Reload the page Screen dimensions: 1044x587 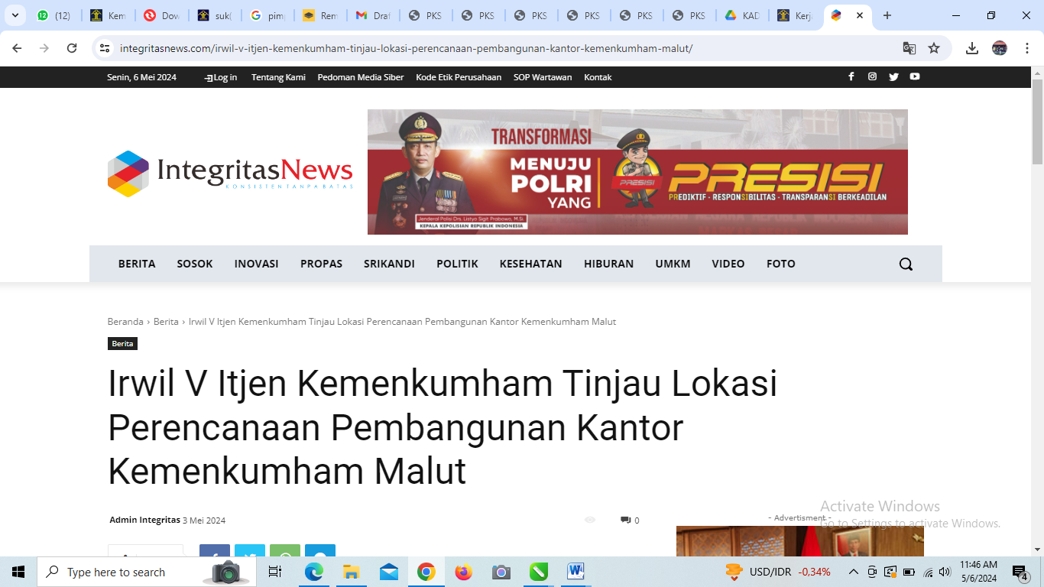pos(72,48)
